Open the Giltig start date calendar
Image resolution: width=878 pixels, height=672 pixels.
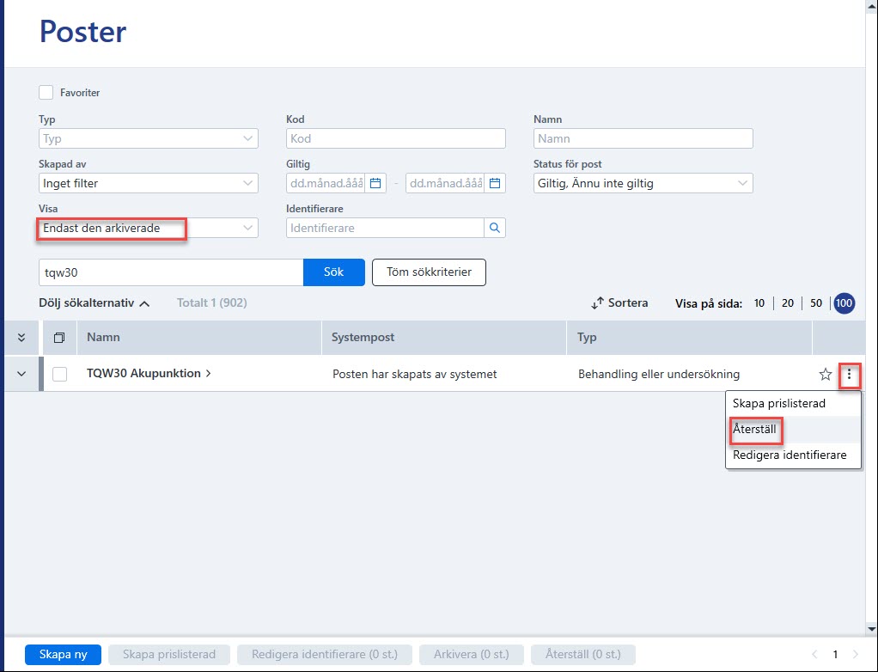coord(375,183)
